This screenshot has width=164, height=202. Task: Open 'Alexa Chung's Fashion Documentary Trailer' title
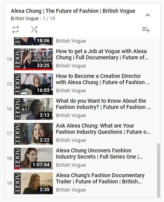point(100,178)
